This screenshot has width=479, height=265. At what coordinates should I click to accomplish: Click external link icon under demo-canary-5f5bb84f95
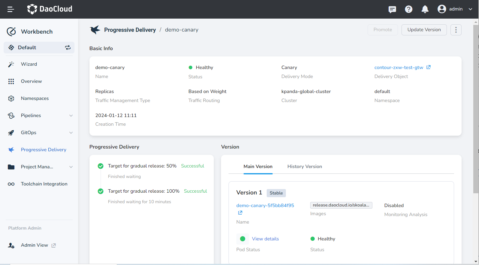click(x=240, y=213)
